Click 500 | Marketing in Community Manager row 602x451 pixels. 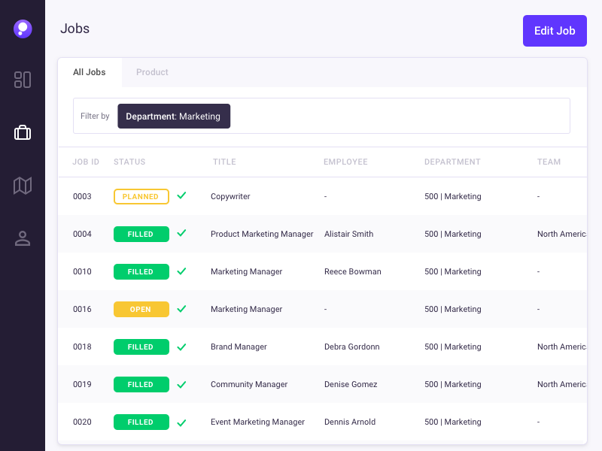coord(453,384)
